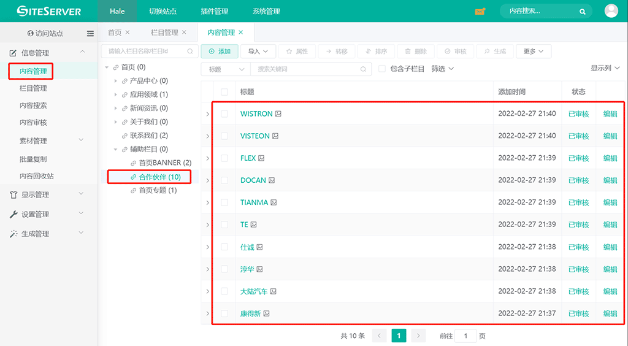Image resolution: width=628 pixels, height=346 pixels.
Task: Click the page jump number input
Action: pyautogui.click(x=465, y=336)
